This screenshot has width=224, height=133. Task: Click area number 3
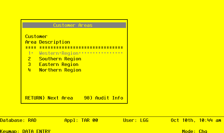point(29,64)
